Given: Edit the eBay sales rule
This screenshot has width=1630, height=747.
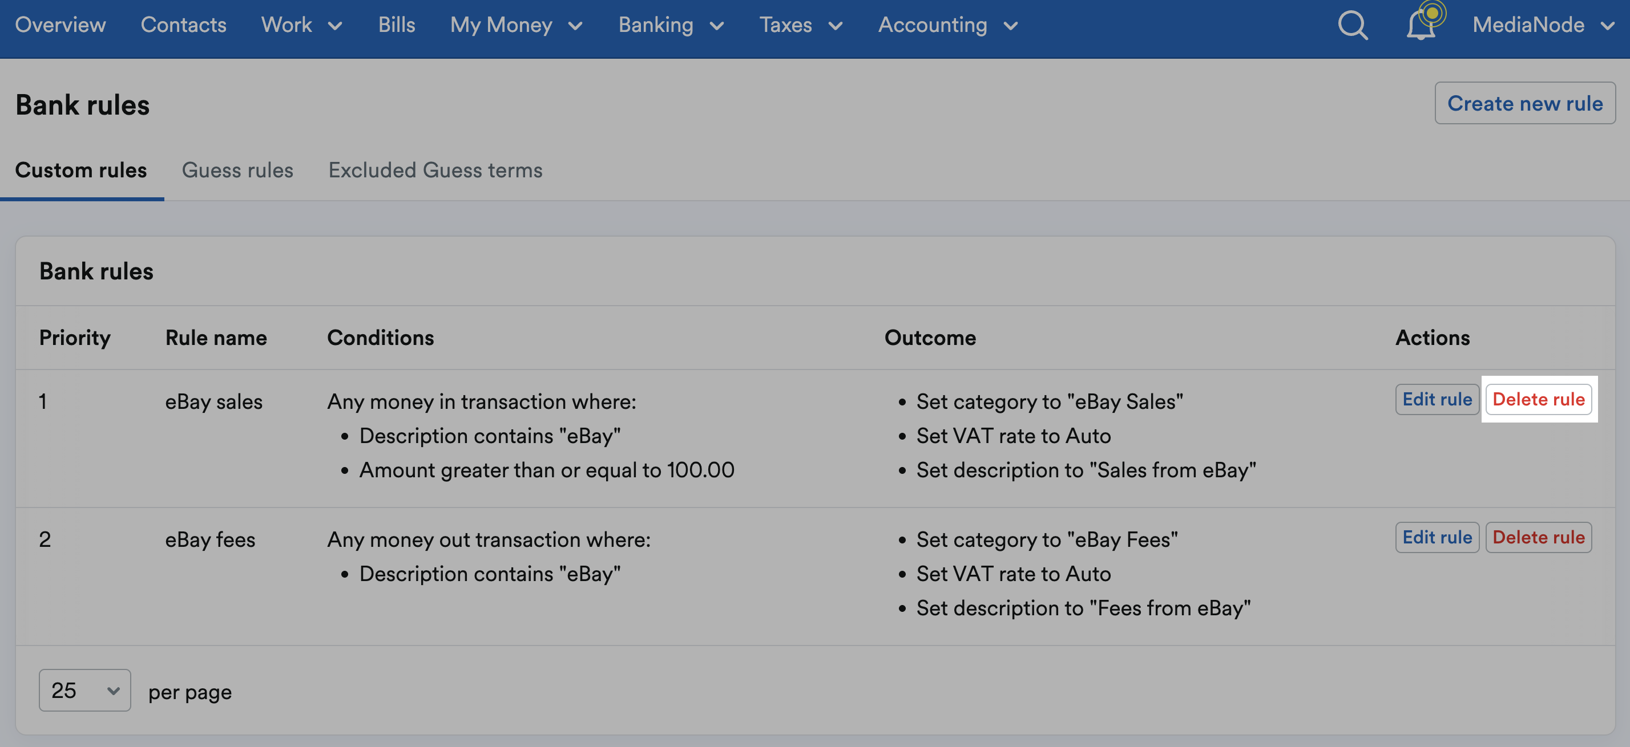Looking at the screenshot, I should coord(1437,399).
